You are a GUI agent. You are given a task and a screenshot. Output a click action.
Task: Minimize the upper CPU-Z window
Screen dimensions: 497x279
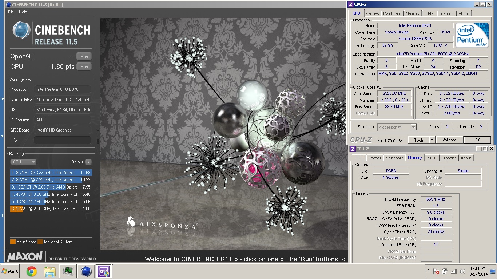(x=477, y=4)
